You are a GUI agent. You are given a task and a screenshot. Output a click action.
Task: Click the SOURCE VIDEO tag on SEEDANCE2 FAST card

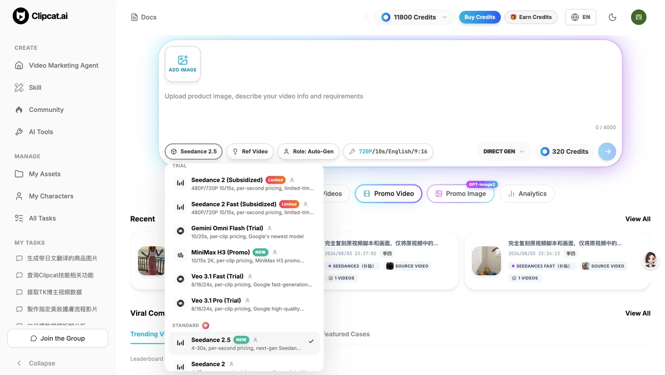603,266
